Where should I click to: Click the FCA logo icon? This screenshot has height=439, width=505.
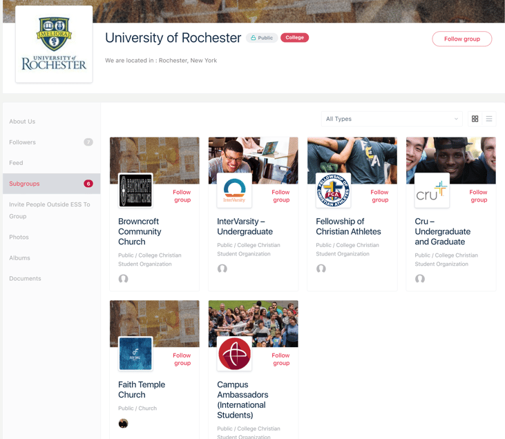(x=334, y=191)
